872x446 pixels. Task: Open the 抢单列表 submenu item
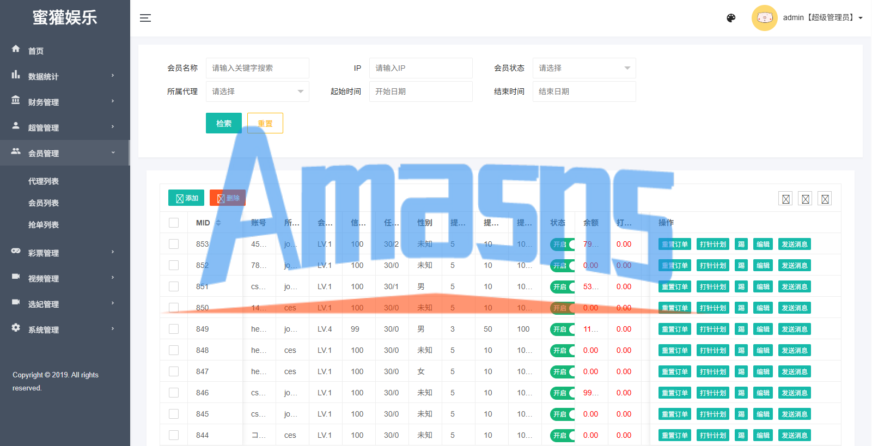tap(44, 225)
